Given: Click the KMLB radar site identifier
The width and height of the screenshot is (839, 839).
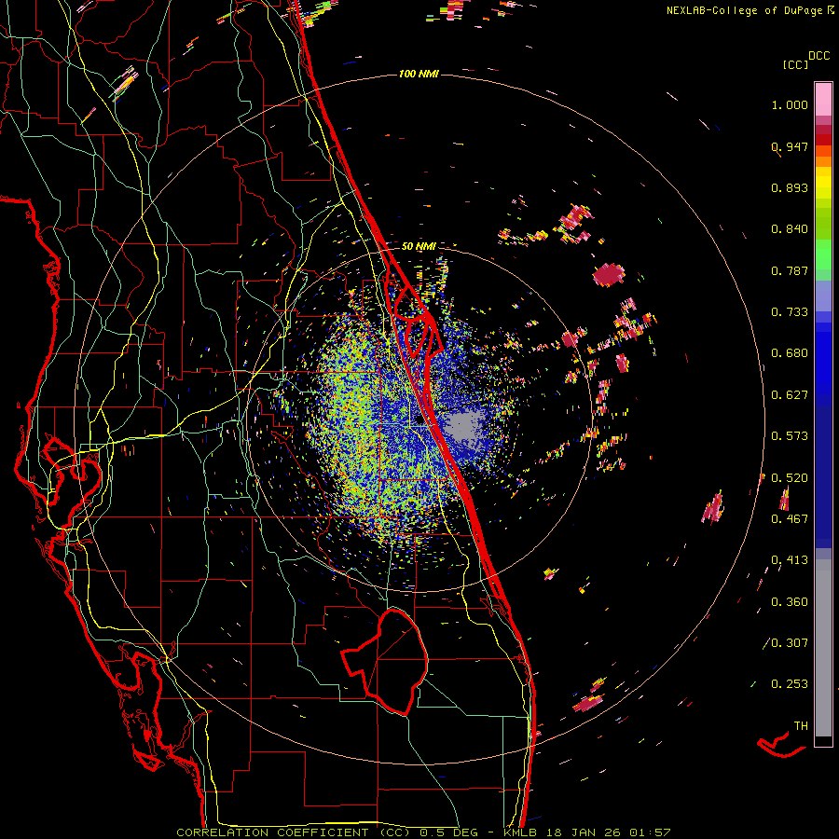Looking at the screenshot, I should tap(520, 832).
